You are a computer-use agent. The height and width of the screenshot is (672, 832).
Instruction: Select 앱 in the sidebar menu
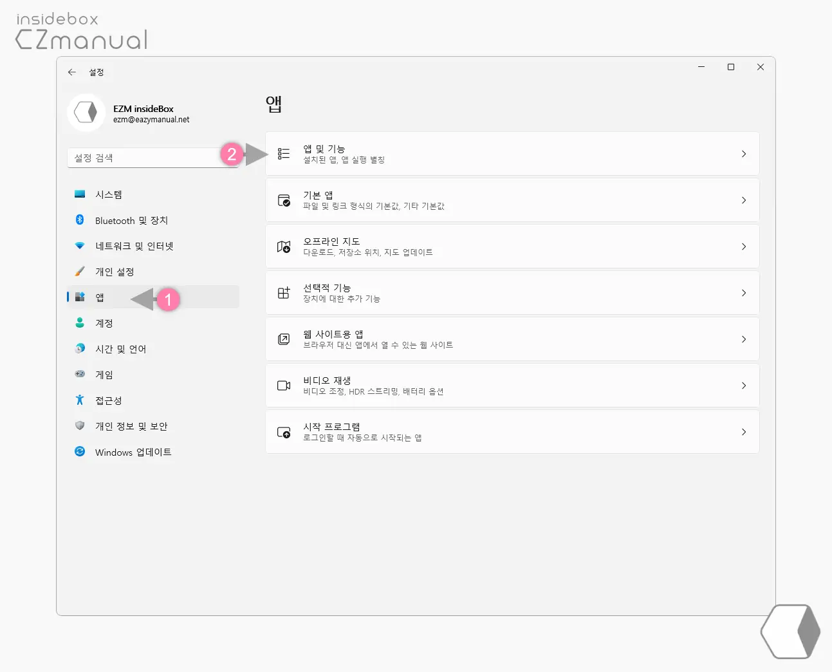100,297
